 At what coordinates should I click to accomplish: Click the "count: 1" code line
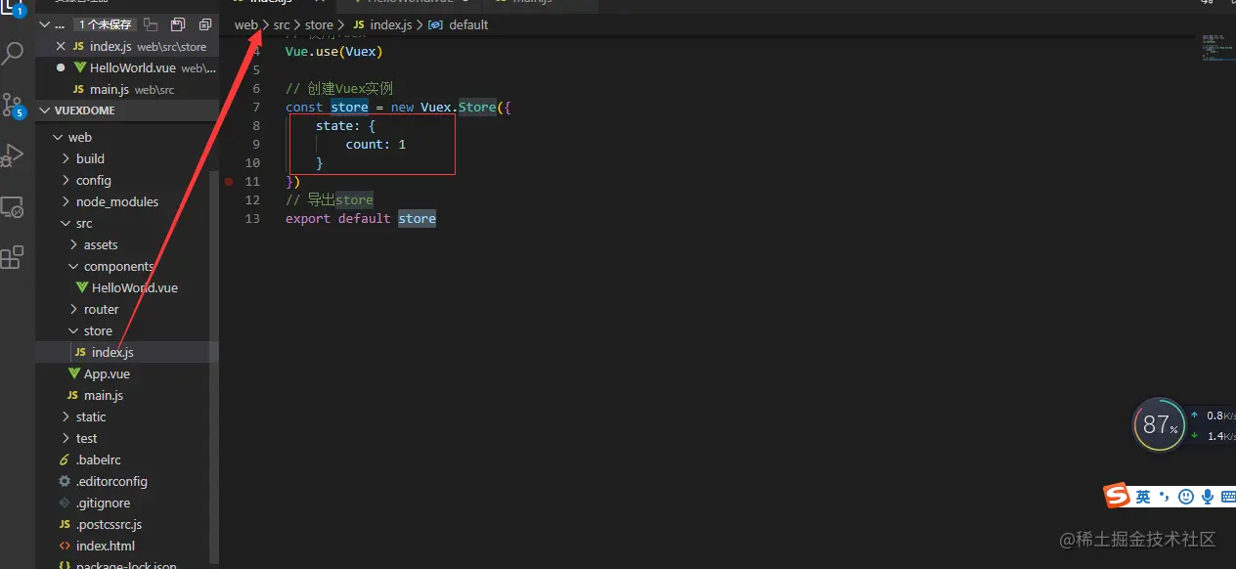tap(375, 144)
